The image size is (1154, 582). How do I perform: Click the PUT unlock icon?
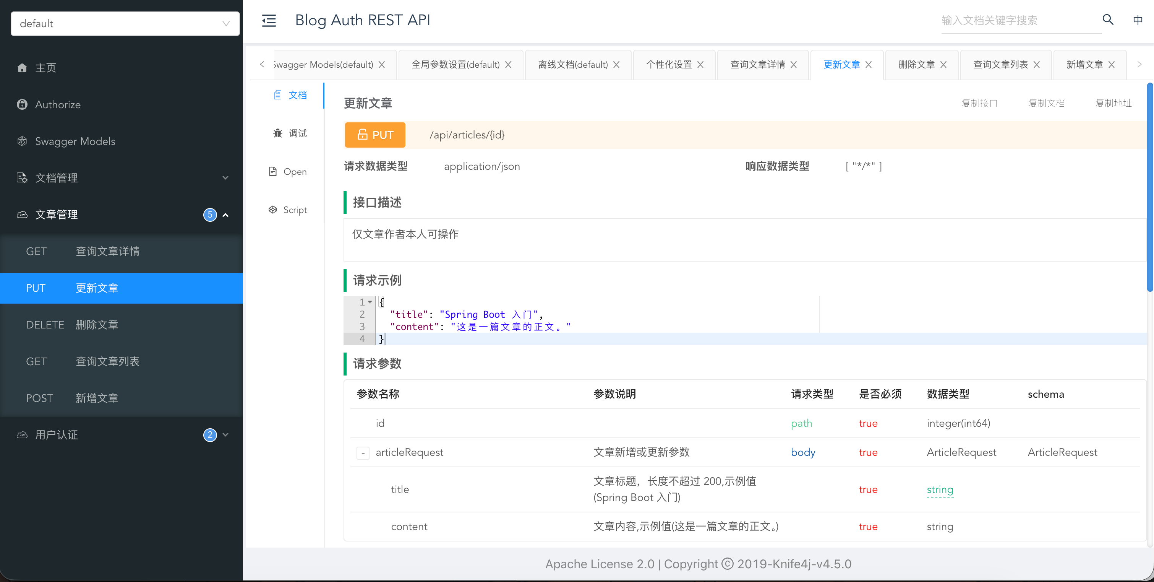click(362, 135)
